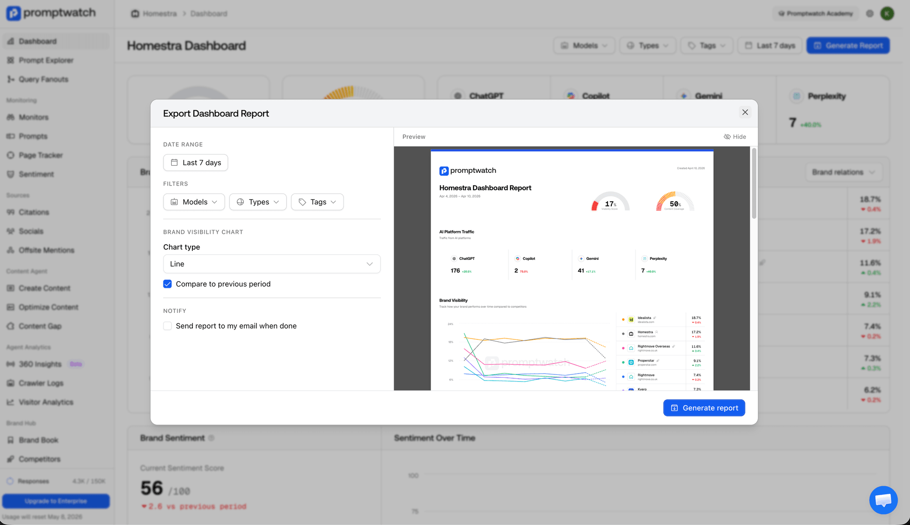This screenshot has width=910, height=525.
Task: Select the Competitors icon under Brand Hub
Action: click(11, 459)
